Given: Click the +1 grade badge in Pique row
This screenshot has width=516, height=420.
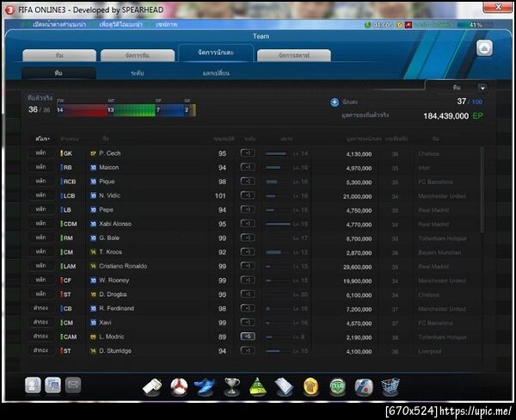Looking at the screenshot, I should point(248,182).
